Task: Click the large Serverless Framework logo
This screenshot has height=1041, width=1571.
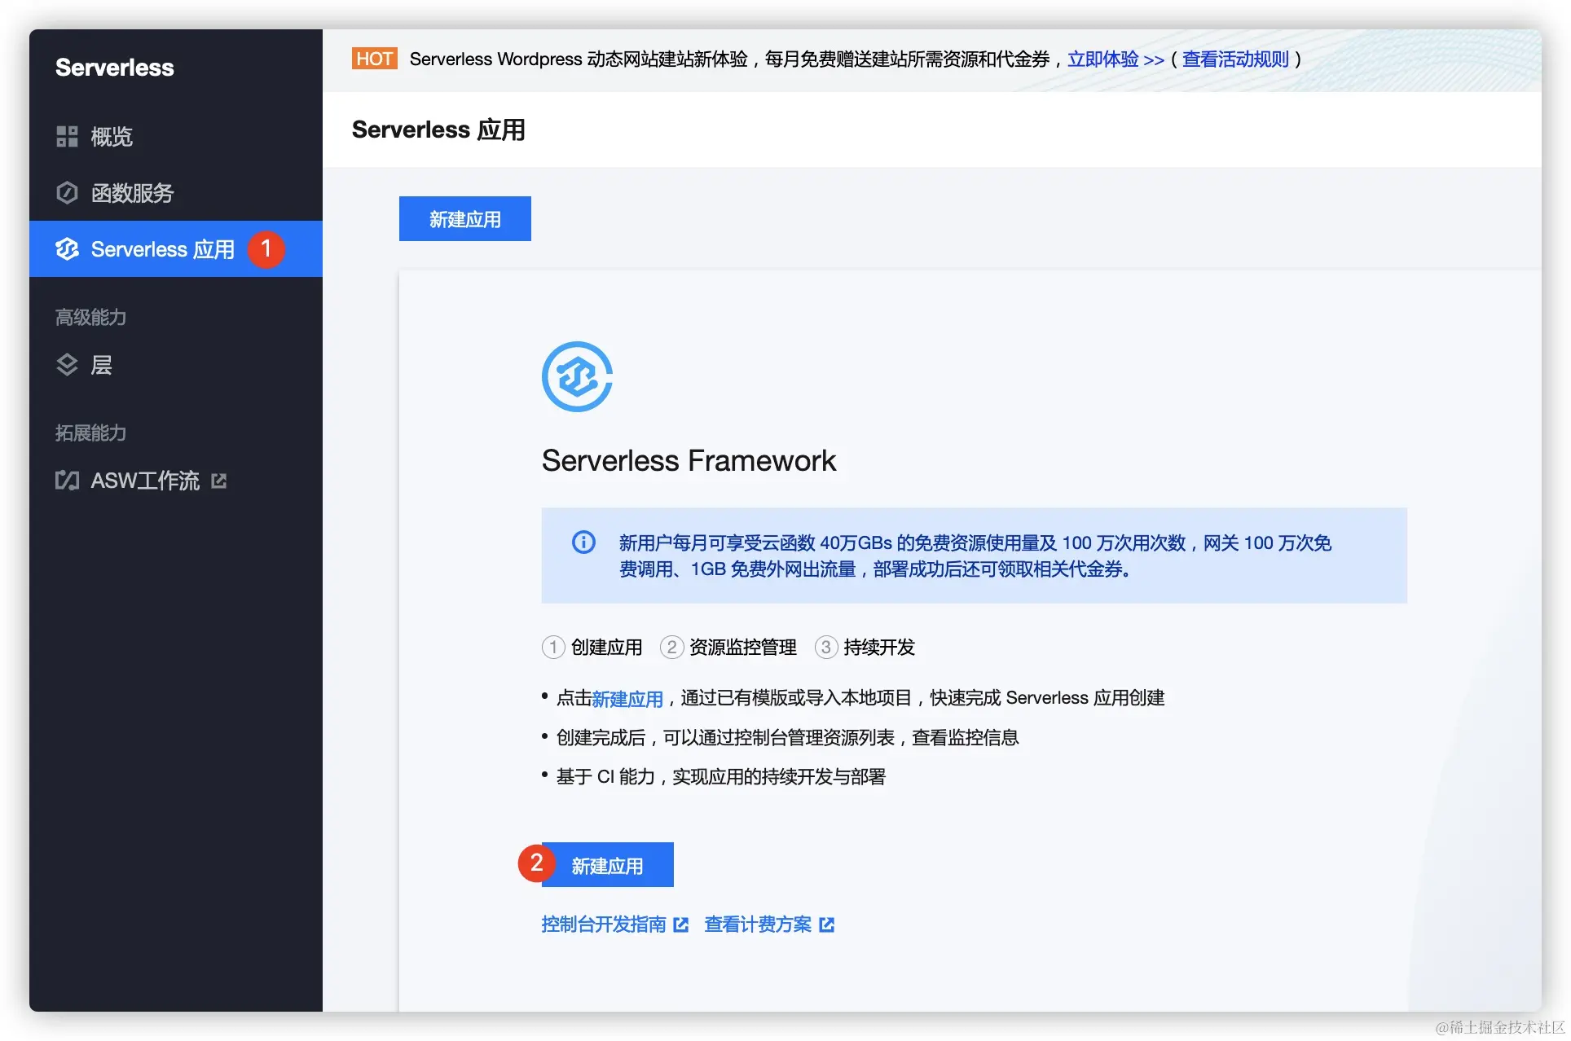Action: [577, 376]
